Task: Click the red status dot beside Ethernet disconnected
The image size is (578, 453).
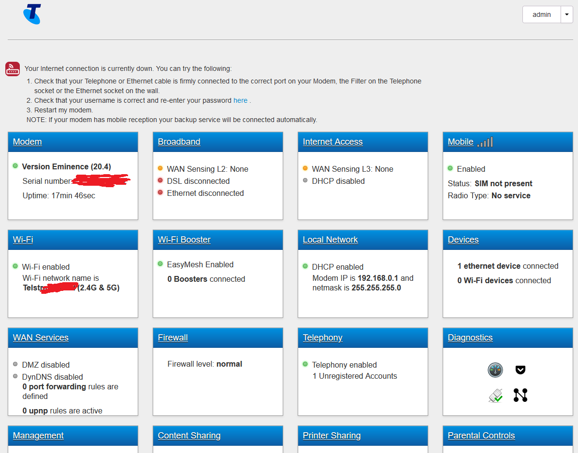Action: [160, 192]
